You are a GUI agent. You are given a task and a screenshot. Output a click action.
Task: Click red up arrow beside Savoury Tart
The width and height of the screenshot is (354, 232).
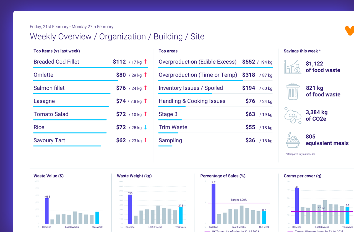(x=145, y=140)
